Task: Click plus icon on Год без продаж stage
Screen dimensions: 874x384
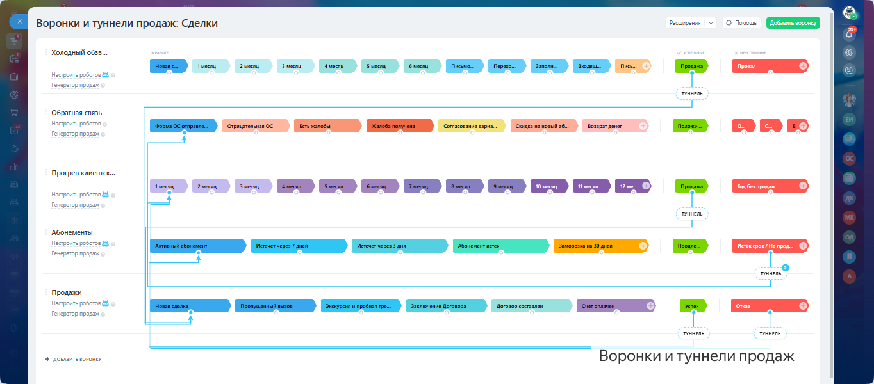Action: (802, 186)
